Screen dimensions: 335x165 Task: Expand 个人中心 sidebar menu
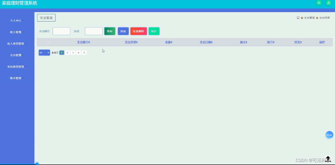coord(17,20)
